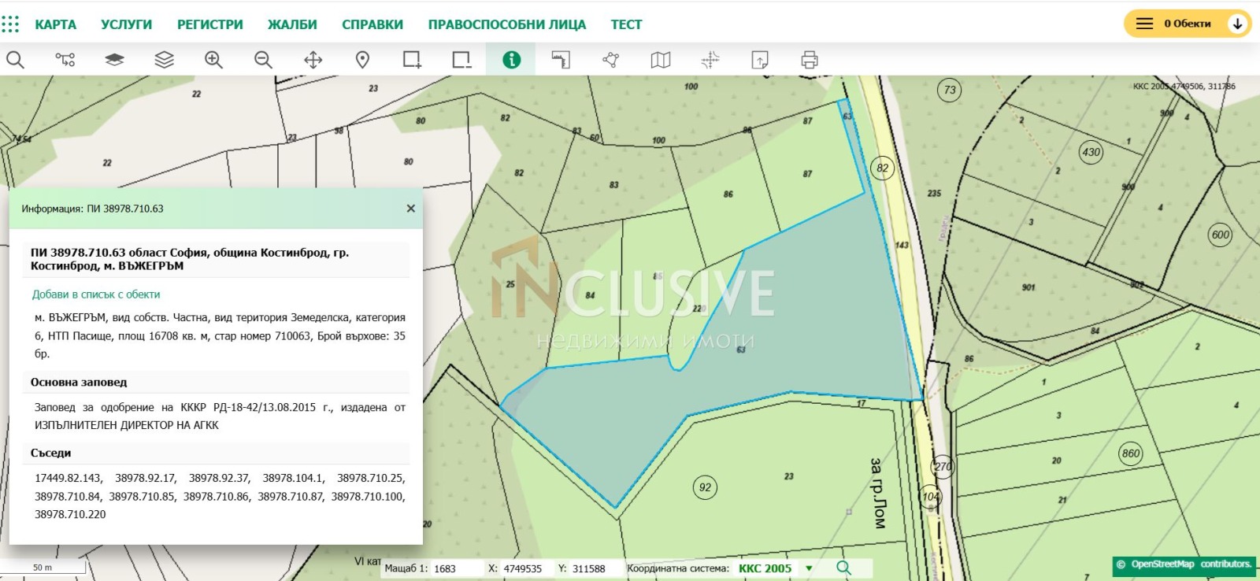Click the zoom in magnifier tool
Image resolution: width=1260 pixels, height=581 pixels.
[x=213, y=60]
